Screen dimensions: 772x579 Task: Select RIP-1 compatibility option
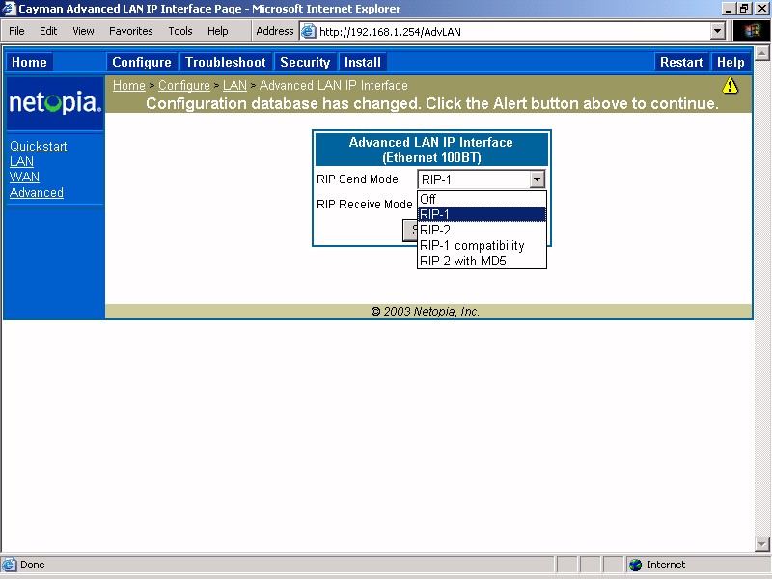click(x=482, y=245)
